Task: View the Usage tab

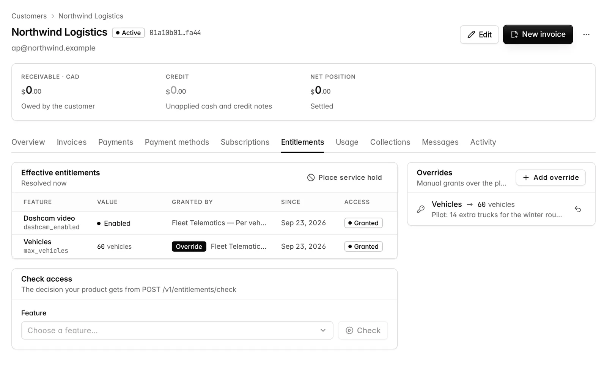Action: click(347, 142)
